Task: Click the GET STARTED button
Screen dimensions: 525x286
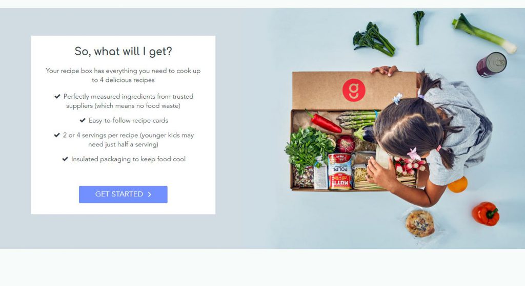Action: click(x=123, y=194)
